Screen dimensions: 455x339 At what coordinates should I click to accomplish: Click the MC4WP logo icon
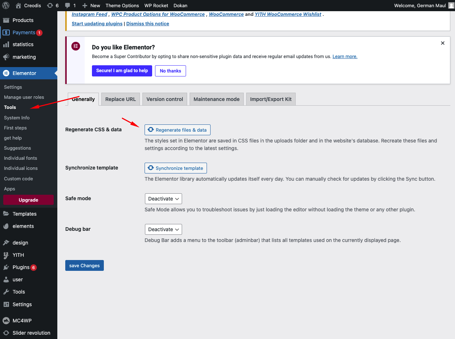[x=6, y=321]
